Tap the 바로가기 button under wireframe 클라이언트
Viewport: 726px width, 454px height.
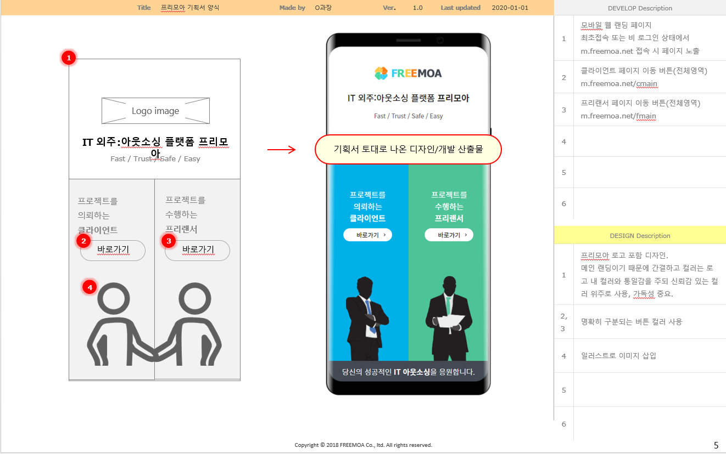click(x=113, y=250)
